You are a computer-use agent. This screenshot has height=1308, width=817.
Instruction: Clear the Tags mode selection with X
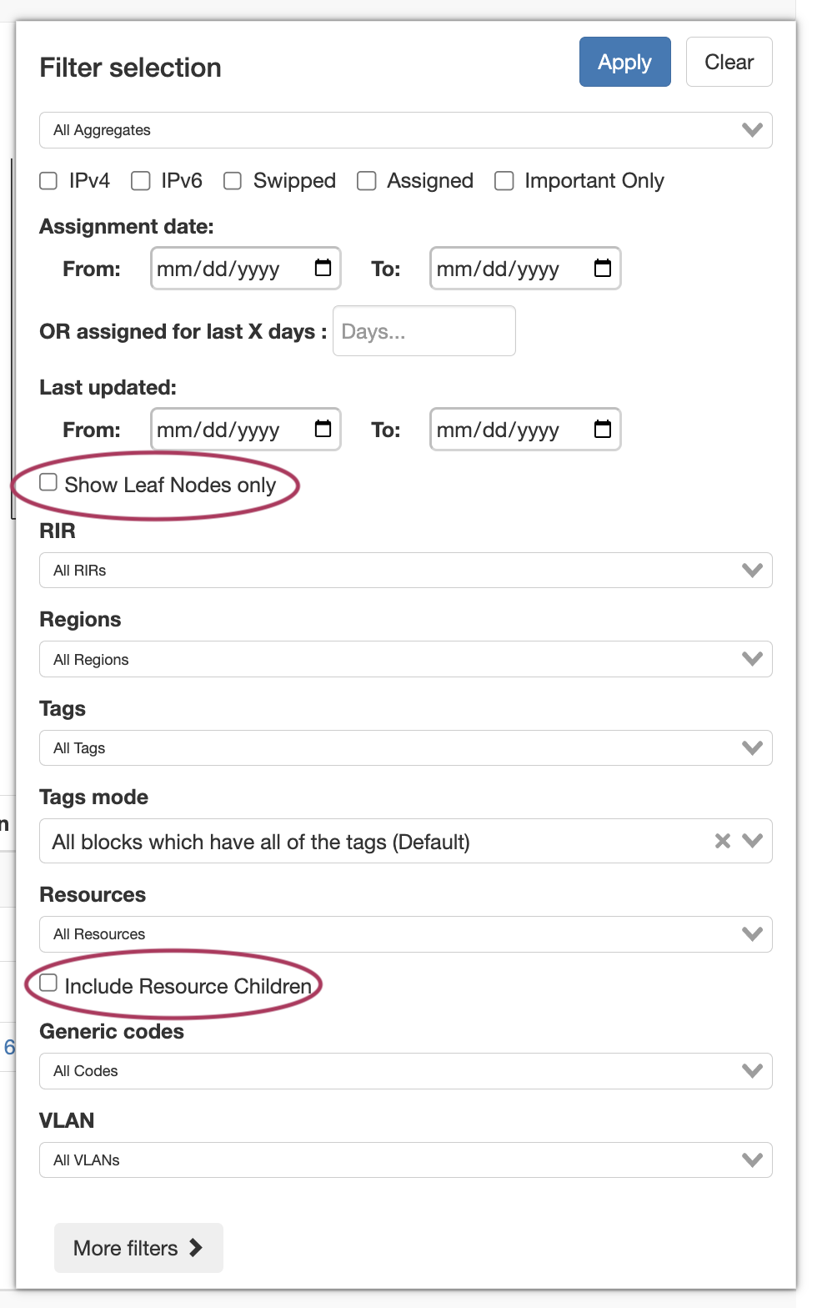pyautogui.click(x=723, y=841)
